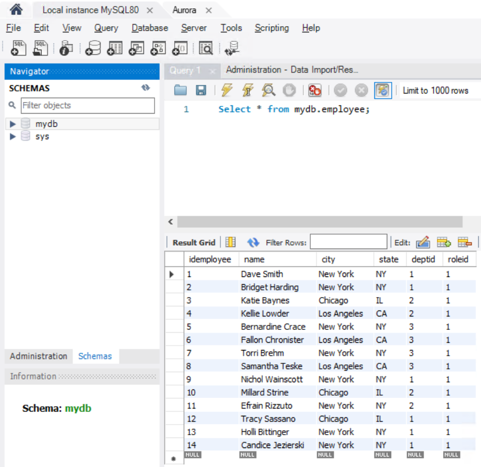
Task: Click the Explain query magnifier icon
Action: (268, 90)
